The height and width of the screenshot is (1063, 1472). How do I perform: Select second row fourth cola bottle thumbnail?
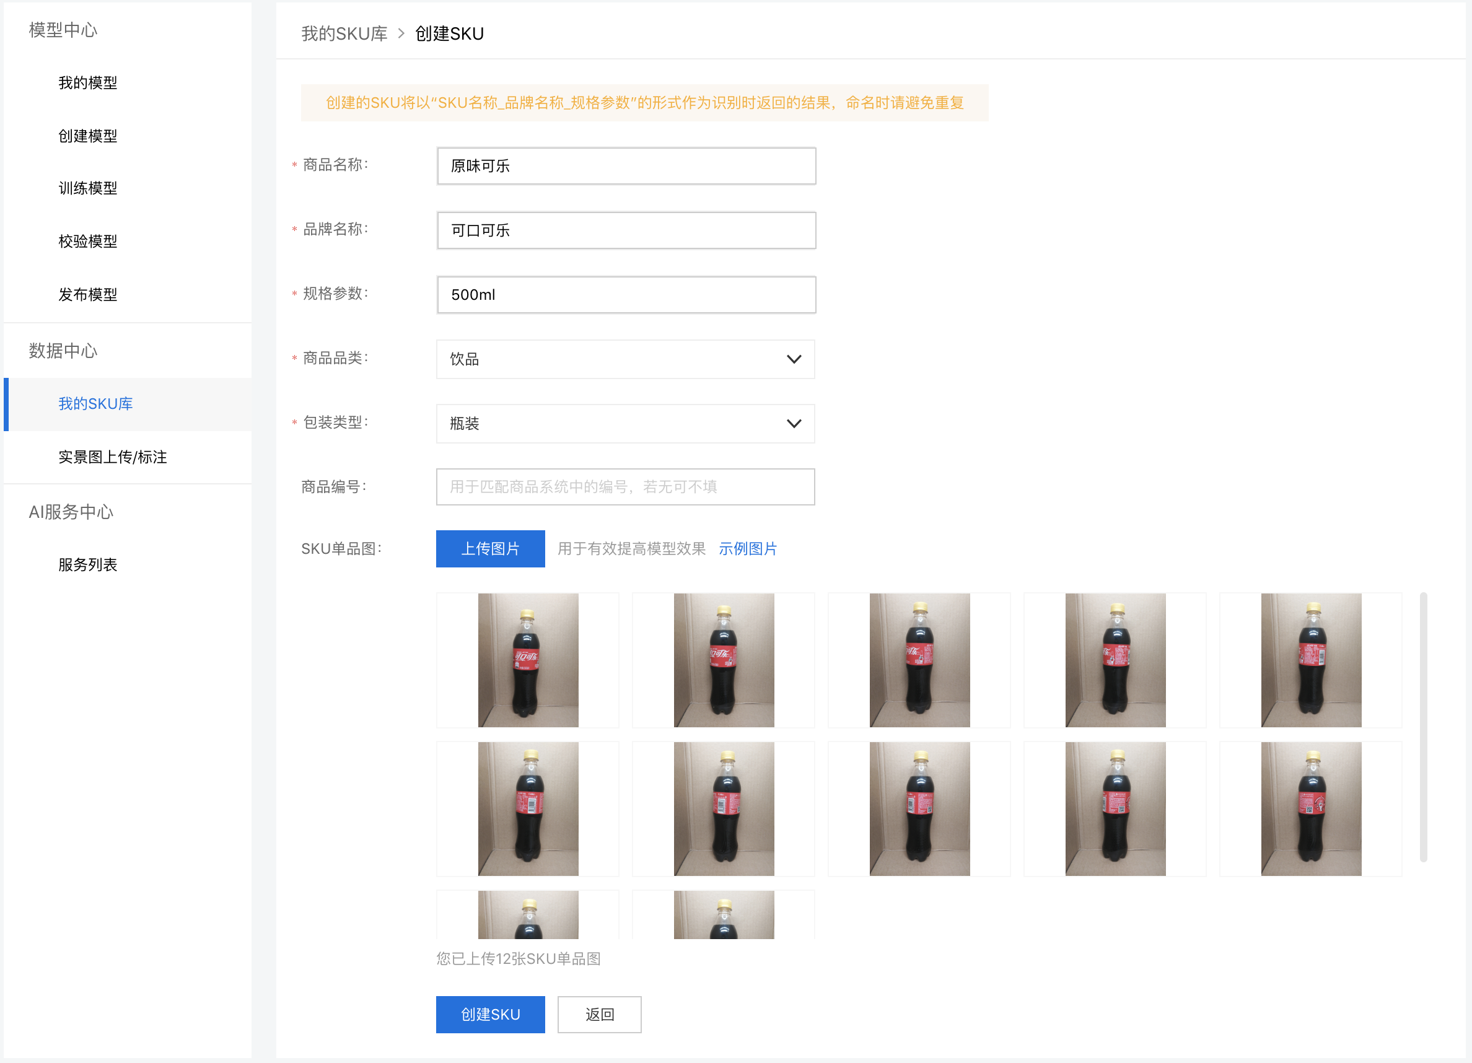(x=1115, y=808)
